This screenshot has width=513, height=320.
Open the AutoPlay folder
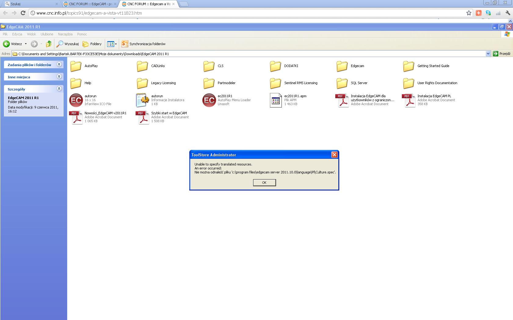click(84, 66)
